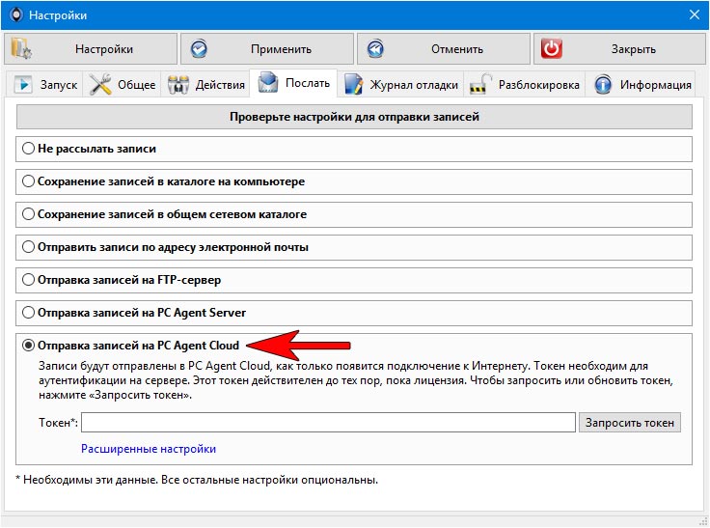Click the info icon on Информация tab
The image size is (710, 528).
pos(604,85)
